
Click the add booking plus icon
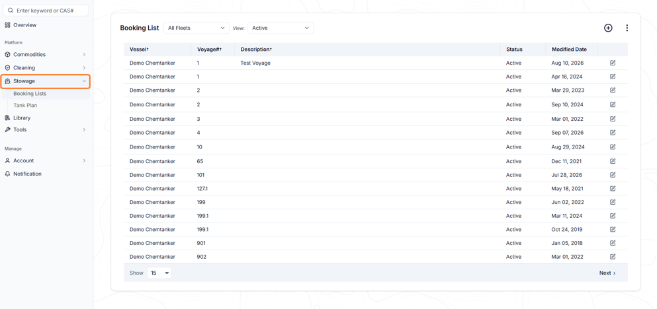(608, 28)
